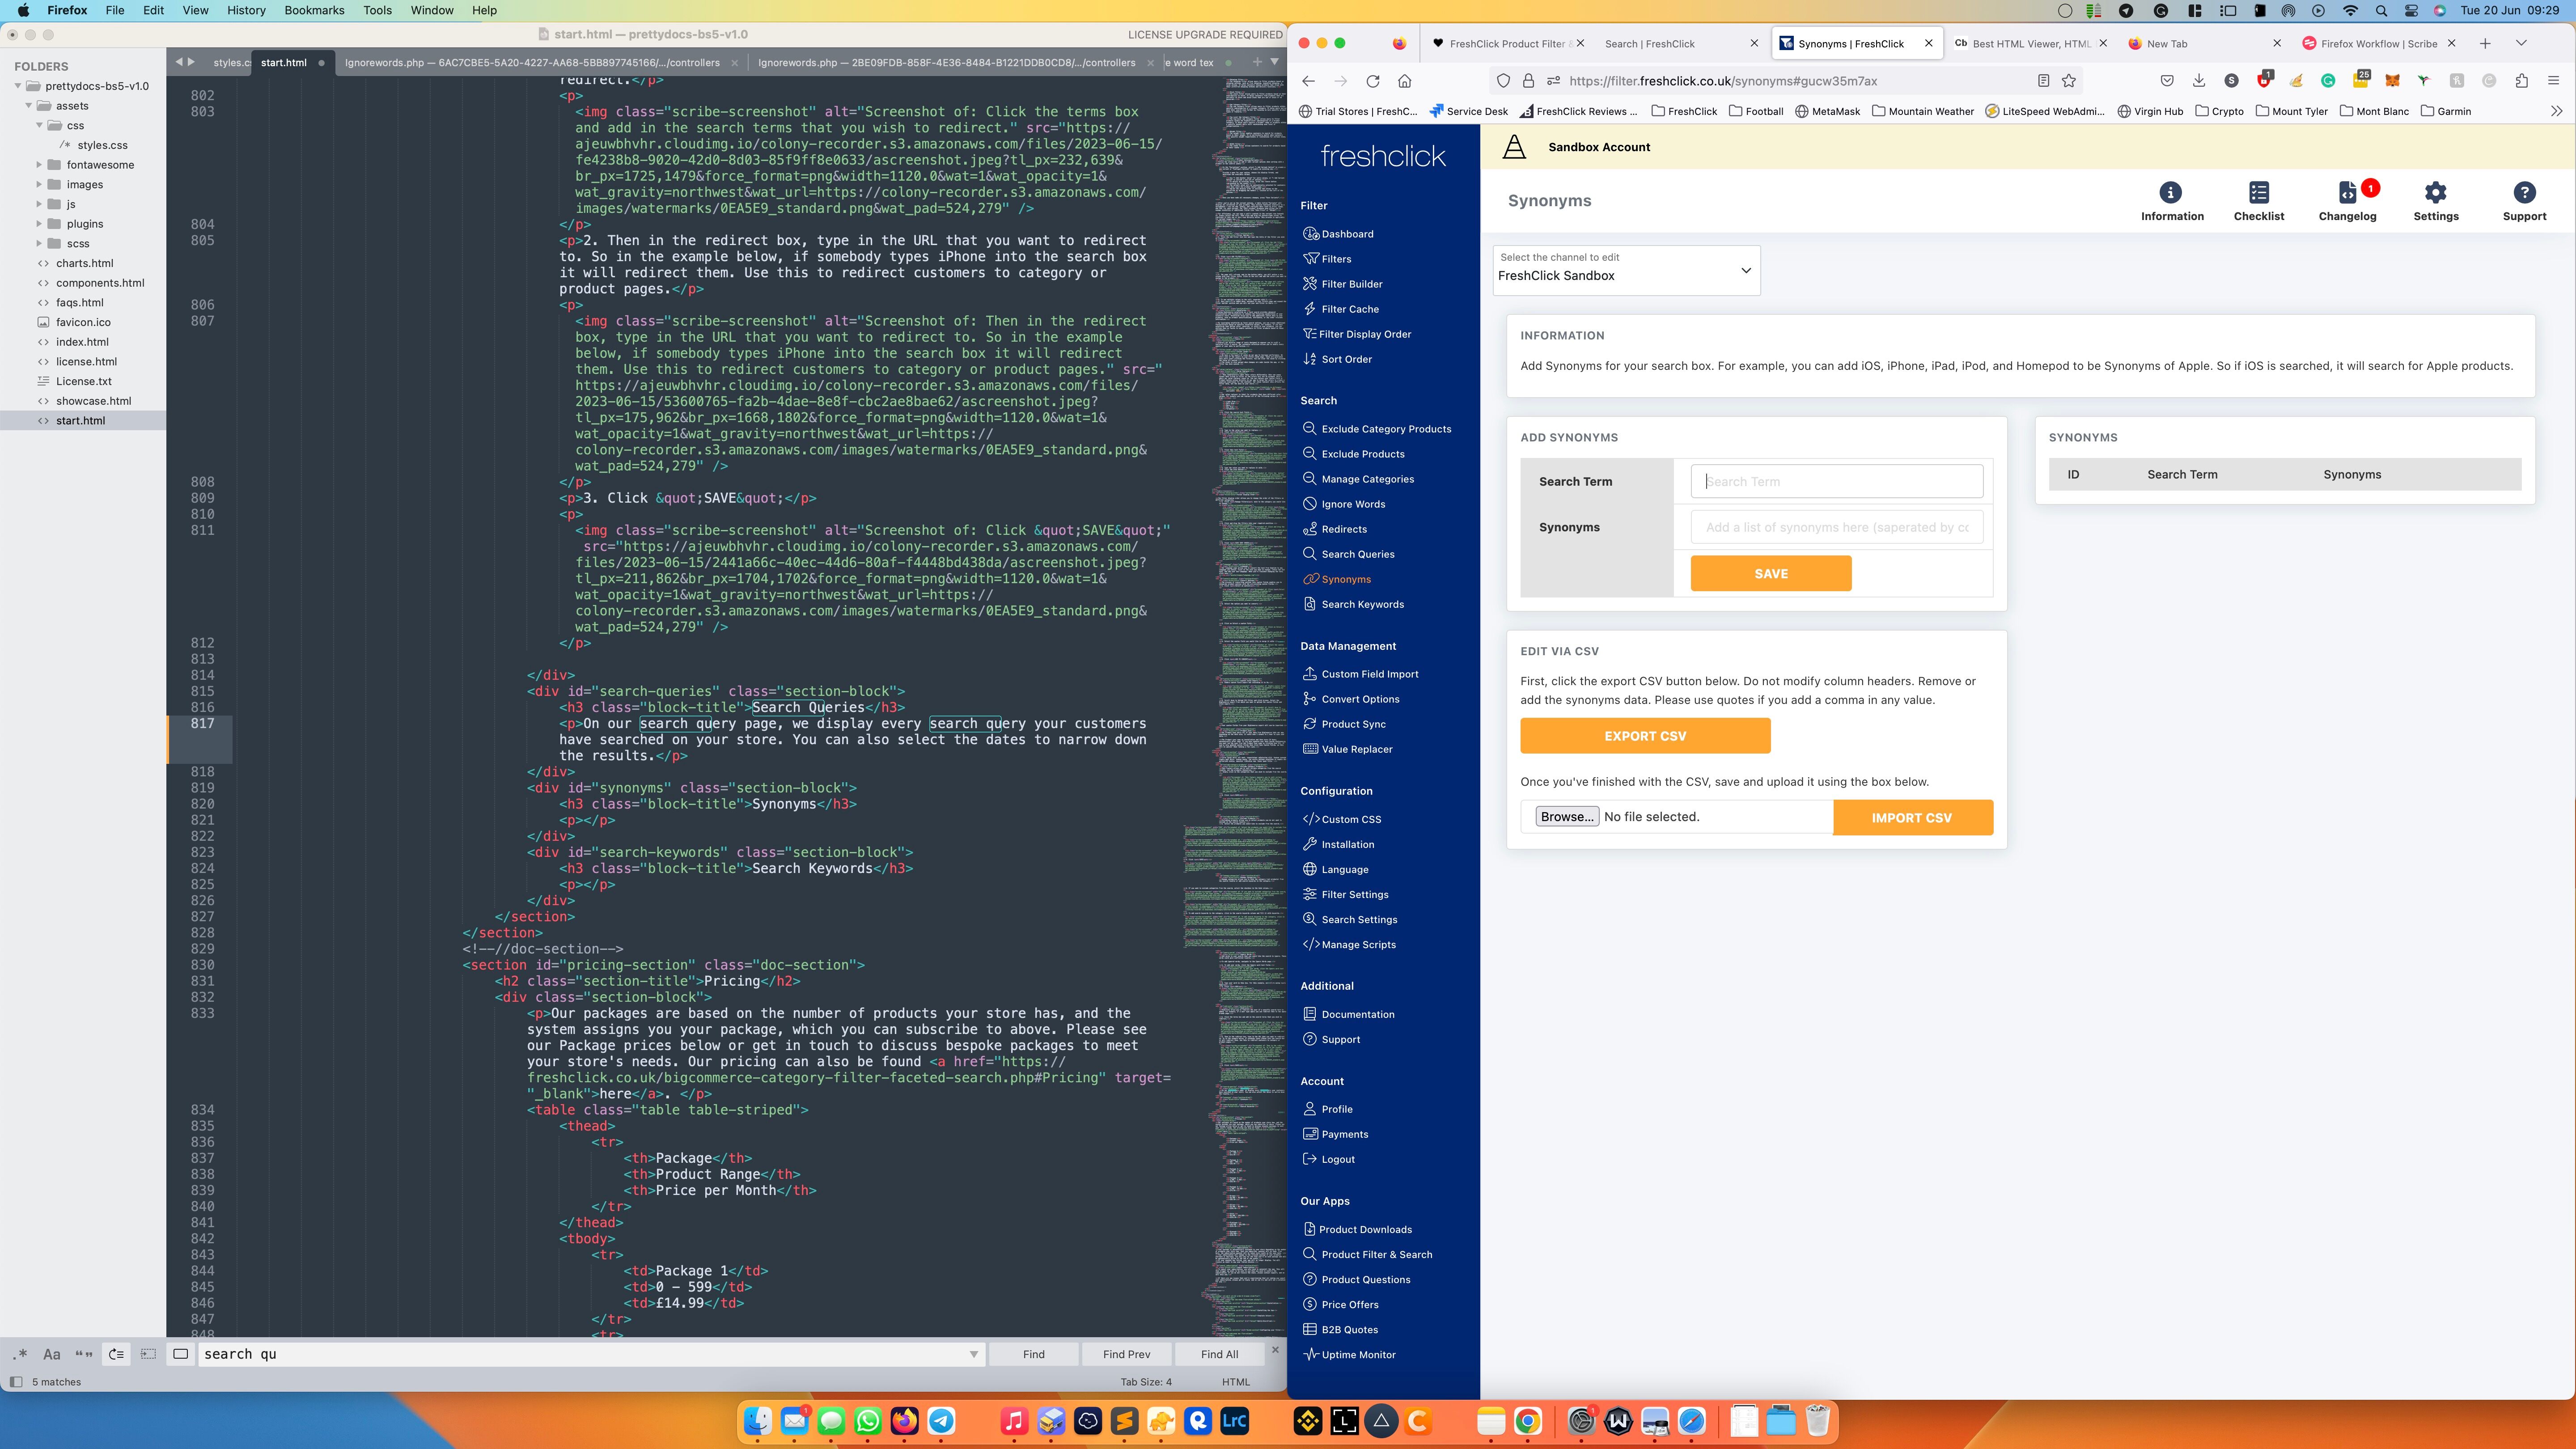This screenshot has height=1449, width=2576.
Task: Bookmark this page with the star icon
Action: [2069, 81]
